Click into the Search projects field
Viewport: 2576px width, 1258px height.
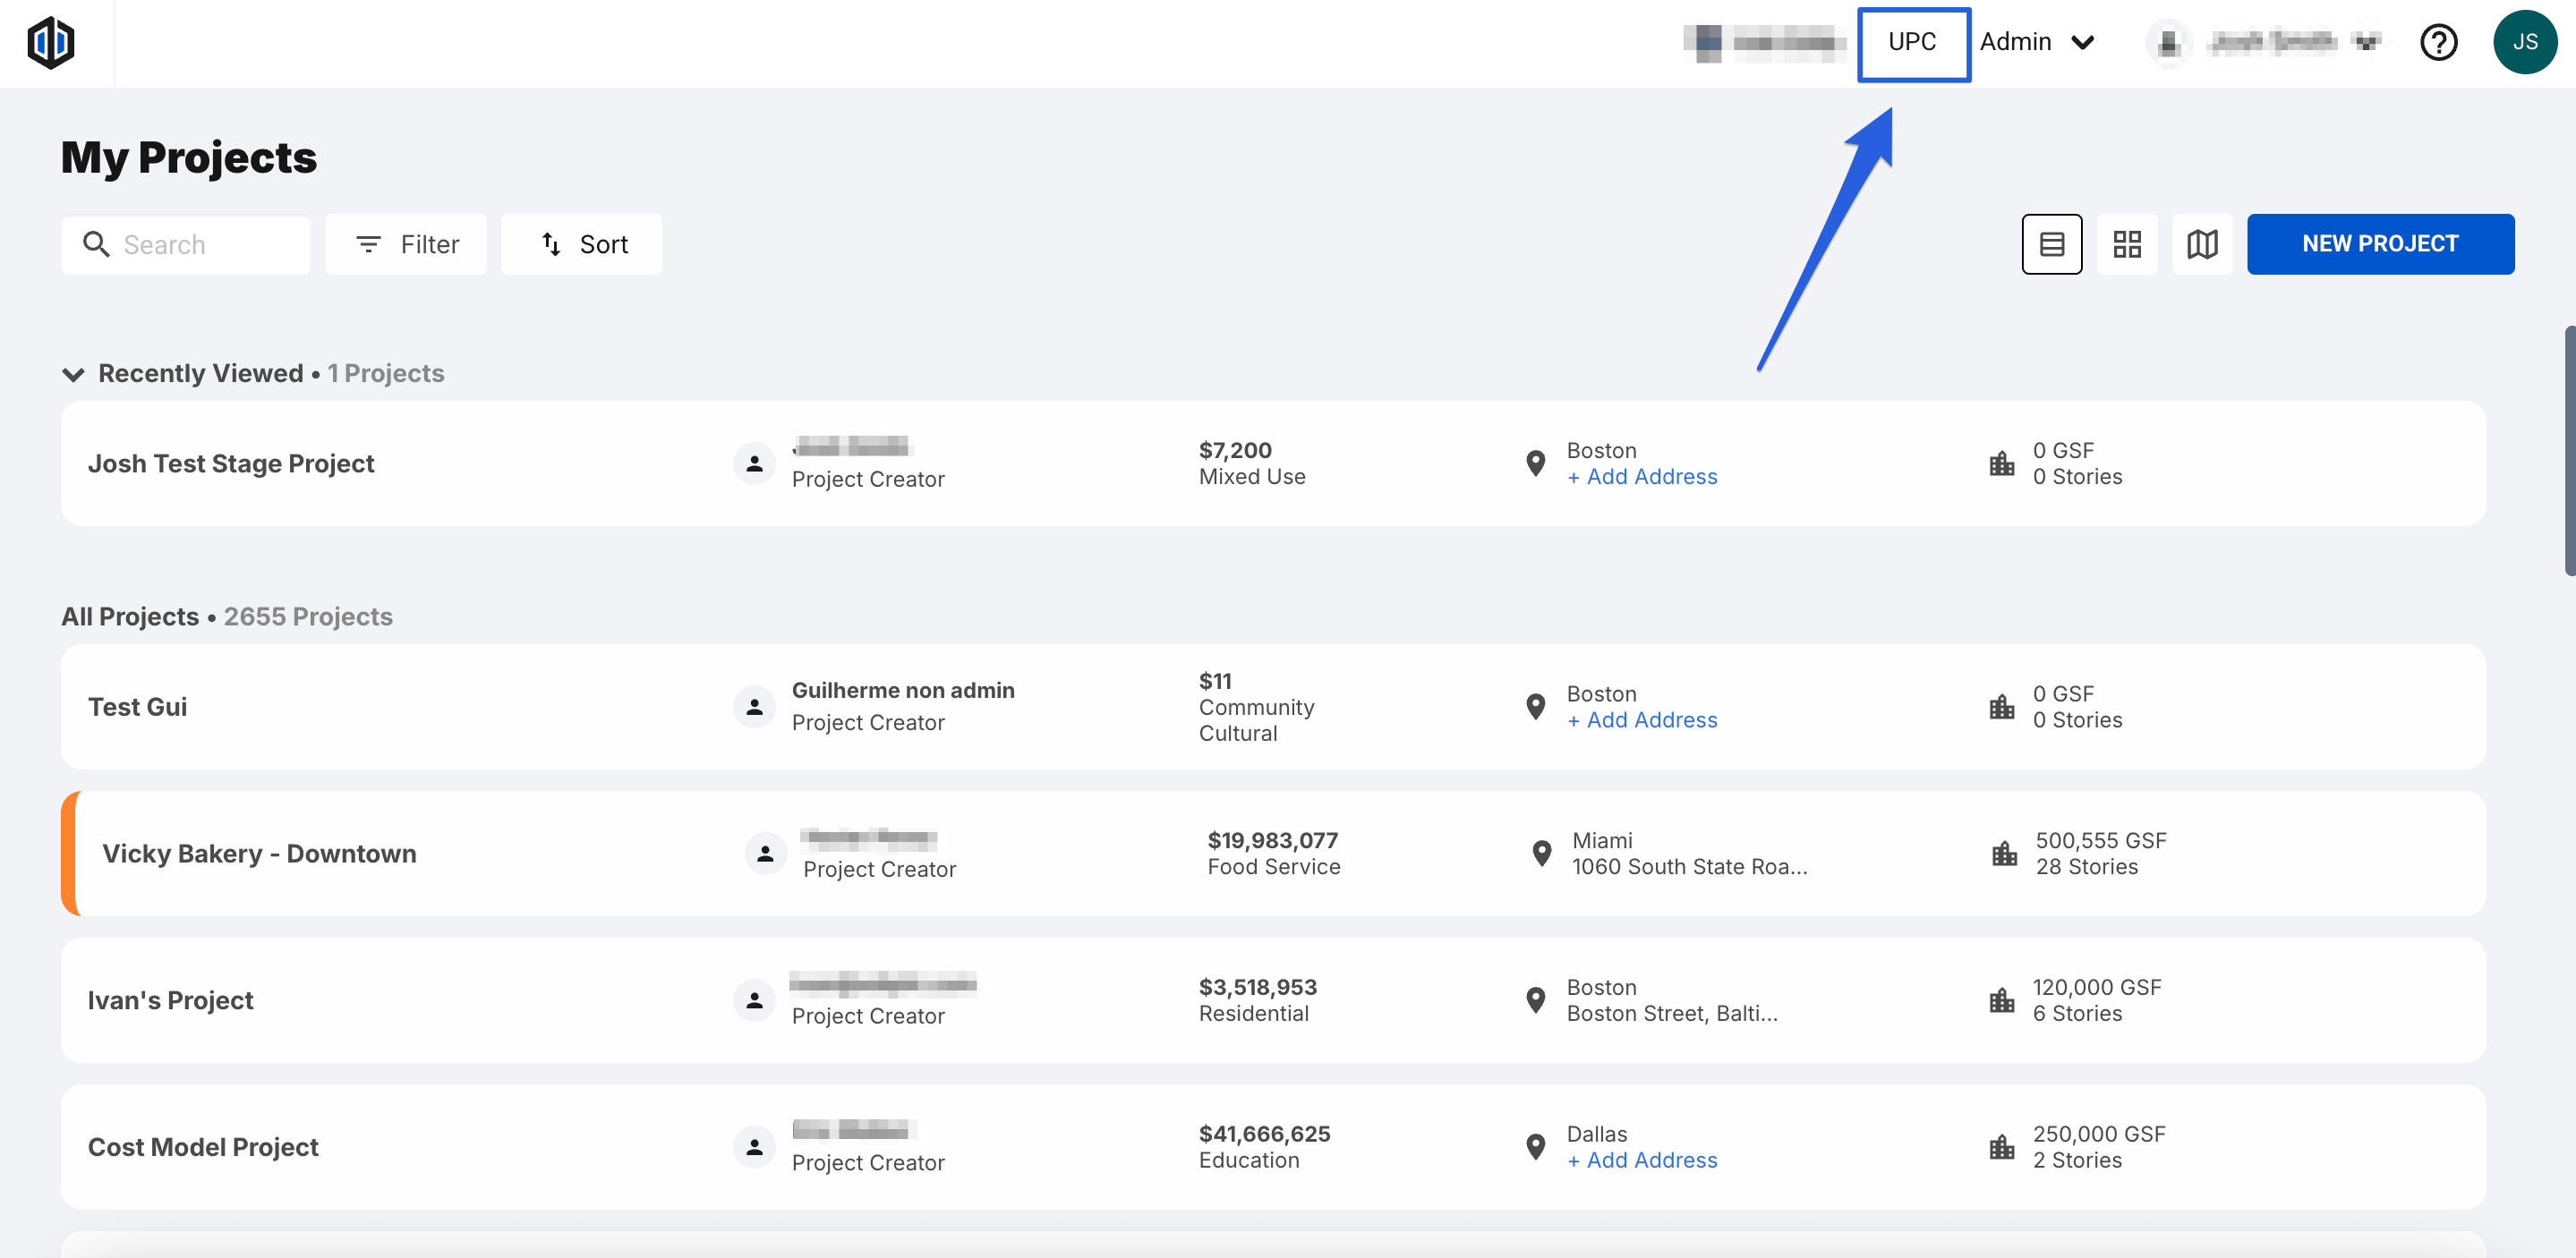tap(205, 244)
